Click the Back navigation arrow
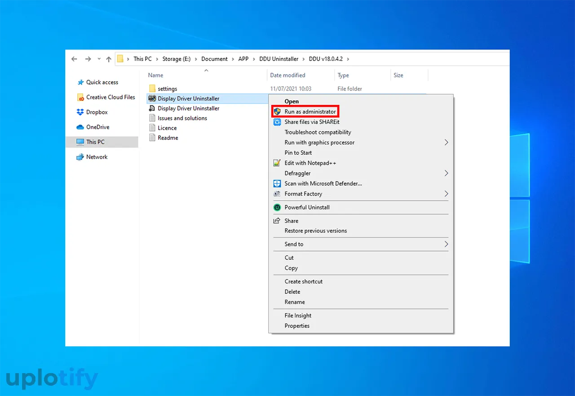The height and width of the screenshot is (396, 575). [x=75, y=59]
